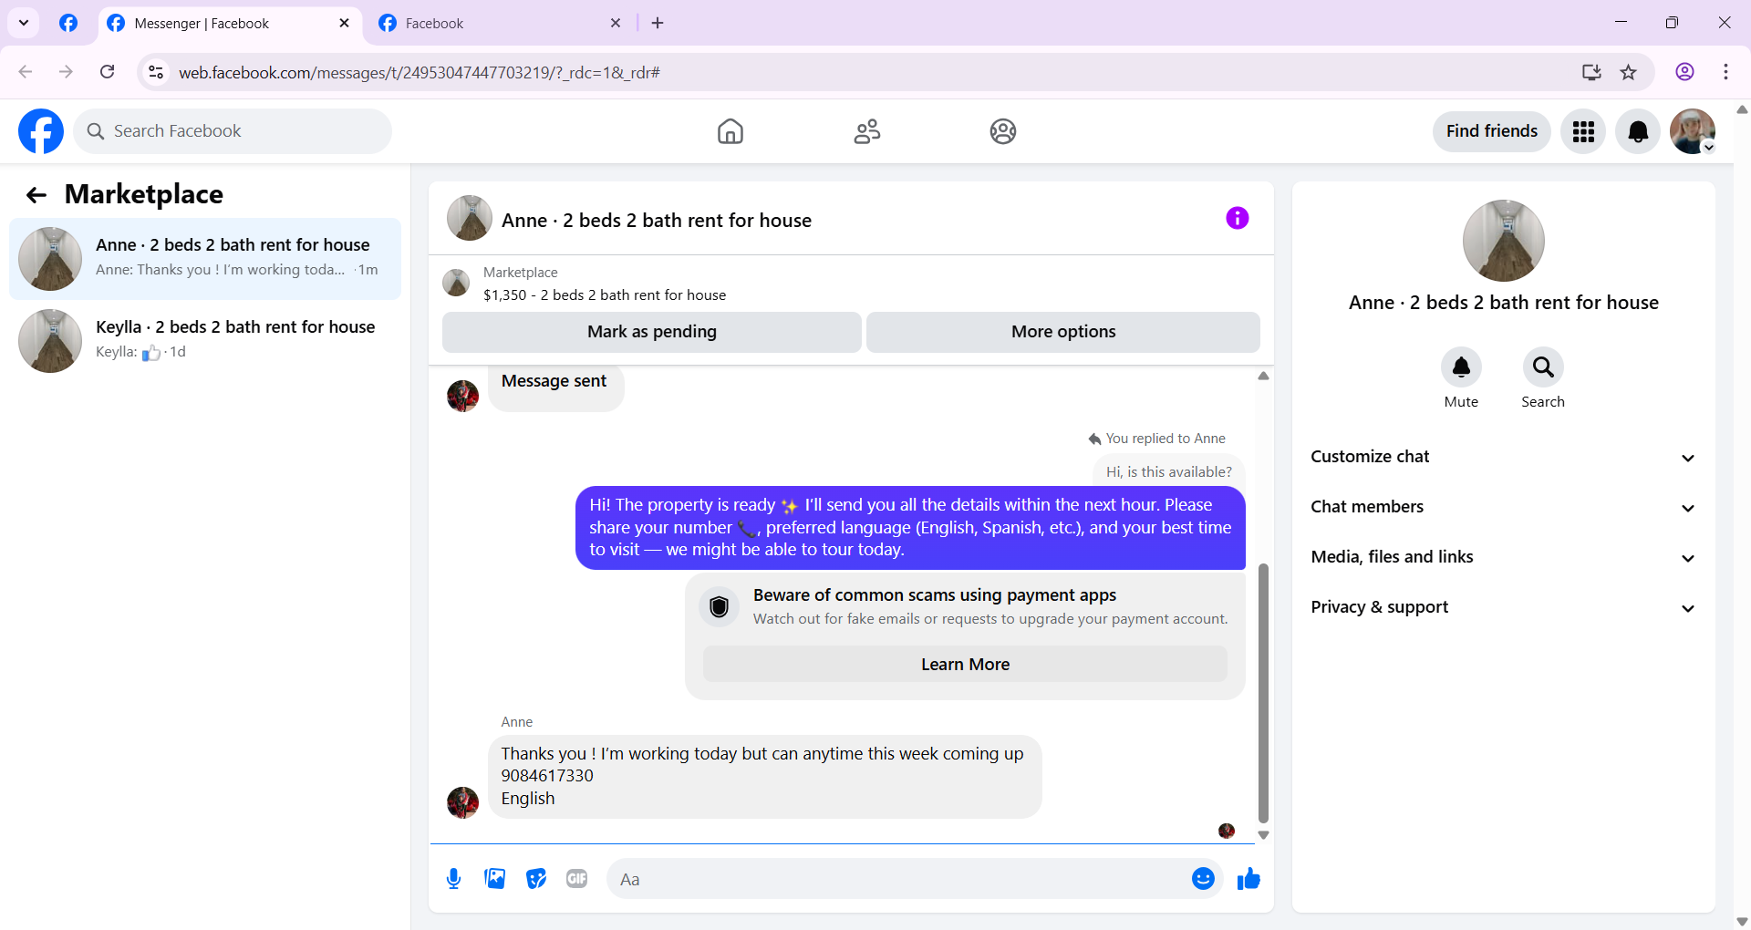Open the tab search dropdown arrow
This screenshot has width=1751, height=930.
coord(24,23)
